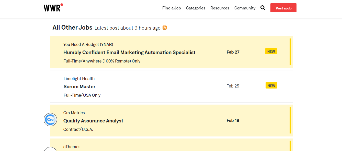Screen dimensions: 342x151
Task: Click the Limelight Health company name
Action: coord(79,79)
